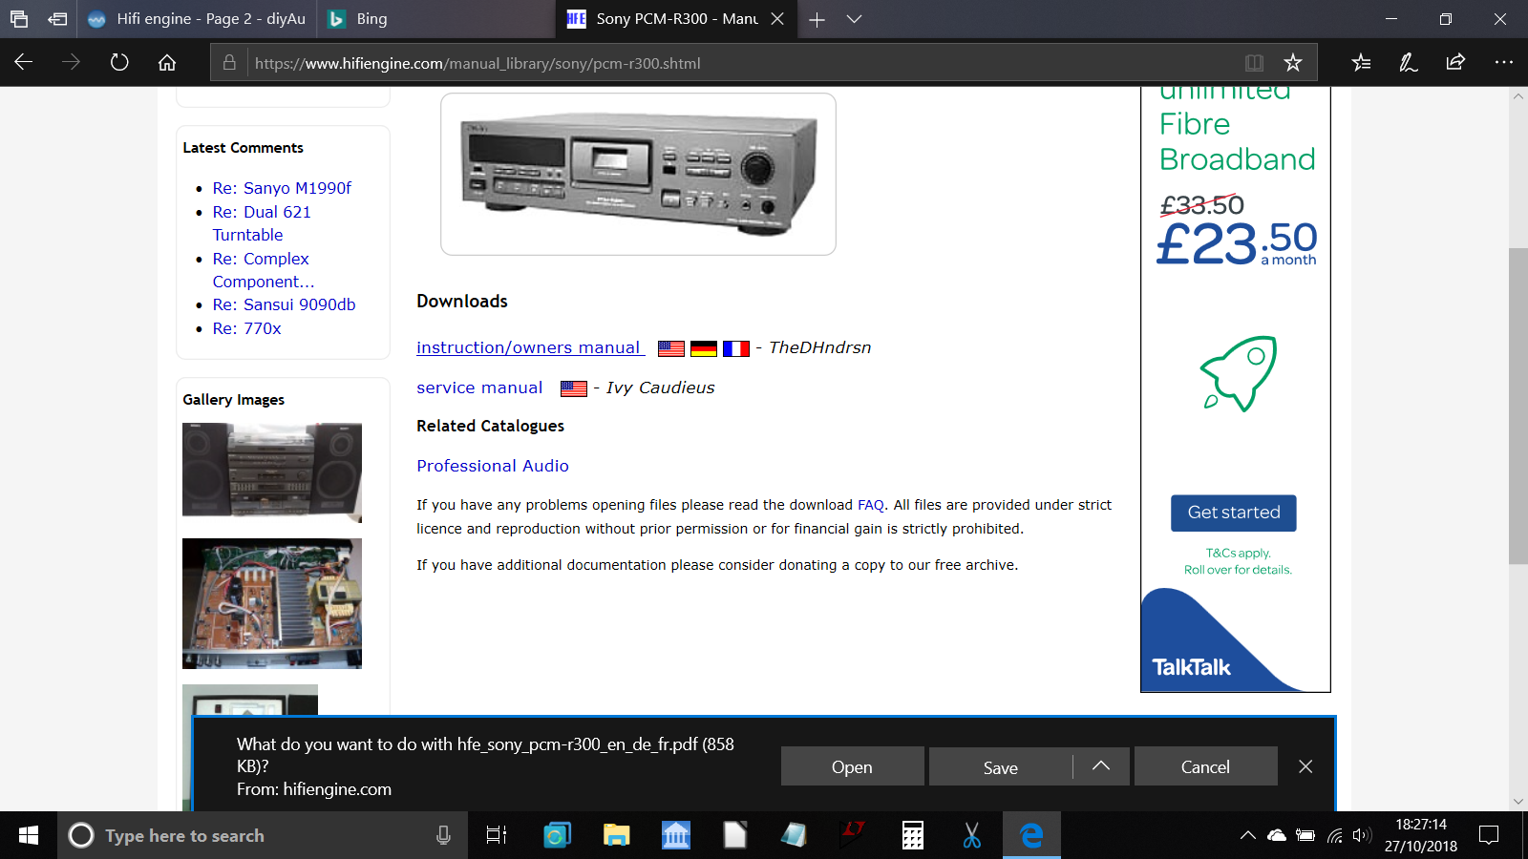Open Professional Audio catalogue link

(x=493, y=466)
